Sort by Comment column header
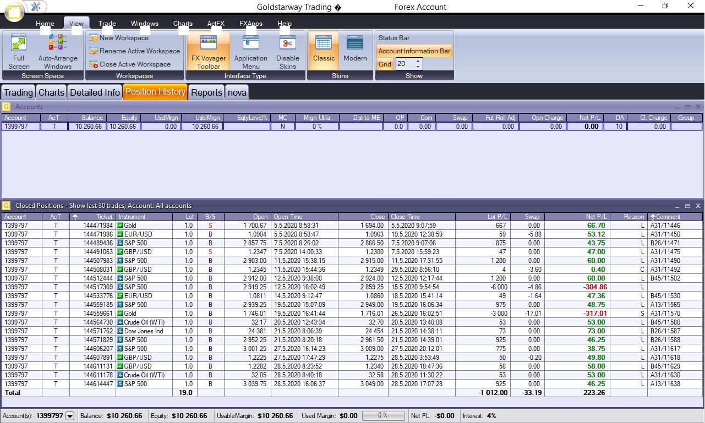This screenshot has height=423, width=705. coord(675,217)
